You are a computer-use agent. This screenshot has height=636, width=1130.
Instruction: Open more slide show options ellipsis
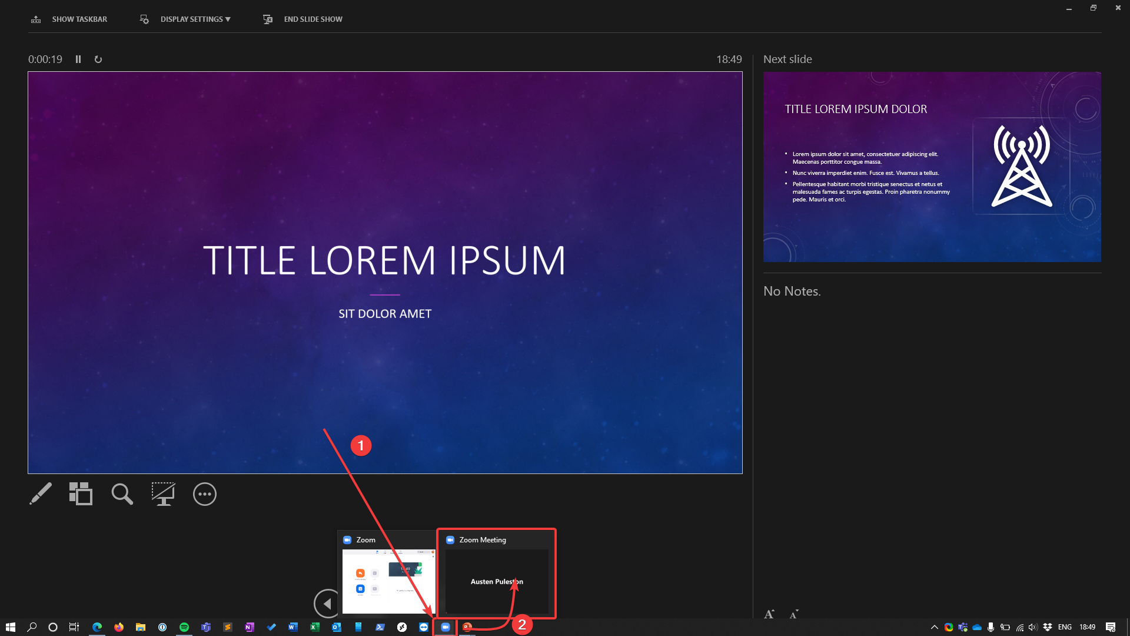click(204, 494)
